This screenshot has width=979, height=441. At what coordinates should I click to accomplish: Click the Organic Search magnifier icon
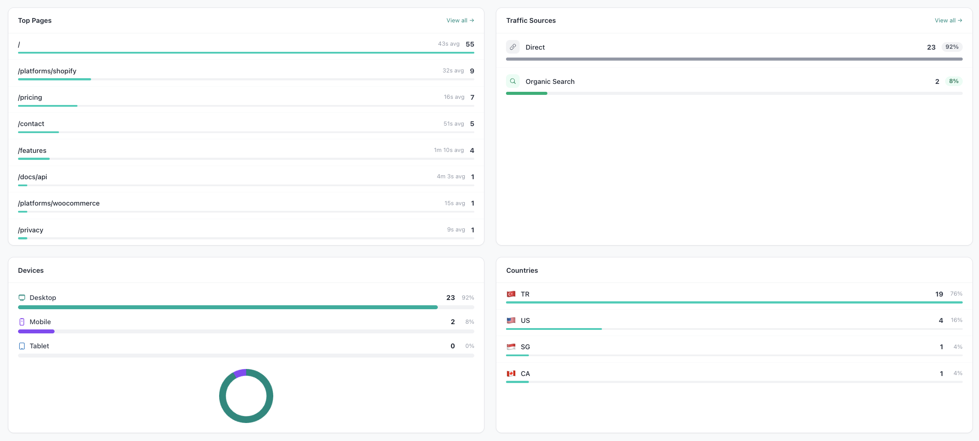(513, 81)
